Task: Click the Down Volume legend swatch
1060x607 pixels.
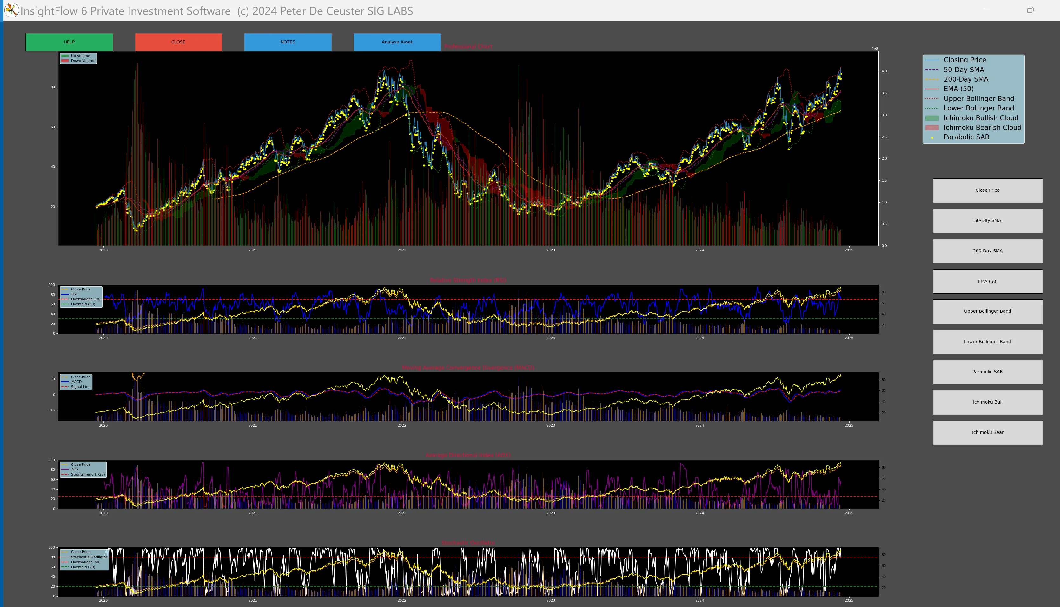Action: pos(65,61)
